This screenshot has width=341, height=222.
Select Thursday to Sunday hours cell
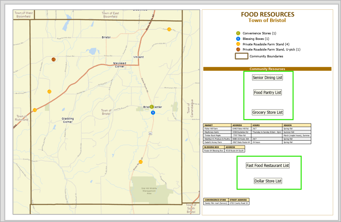(x=267, y=132)
